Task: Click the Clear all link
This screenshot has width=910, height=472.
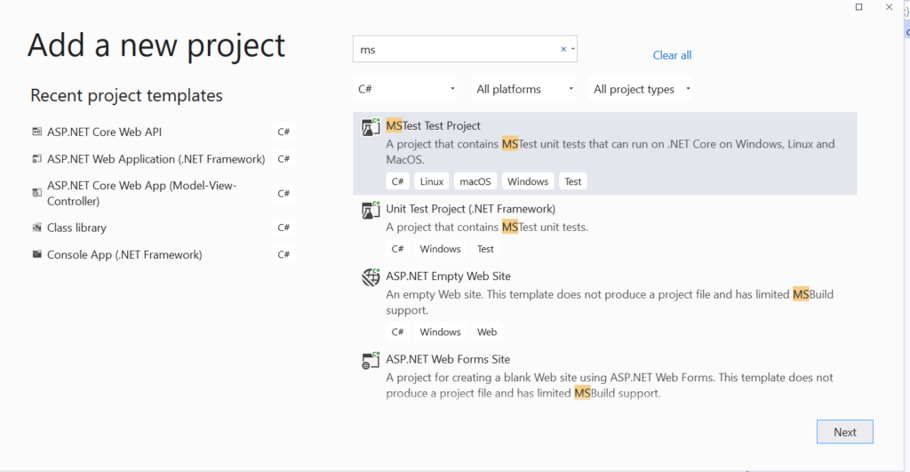Action: pyautogui.click(x=672, y=55)
